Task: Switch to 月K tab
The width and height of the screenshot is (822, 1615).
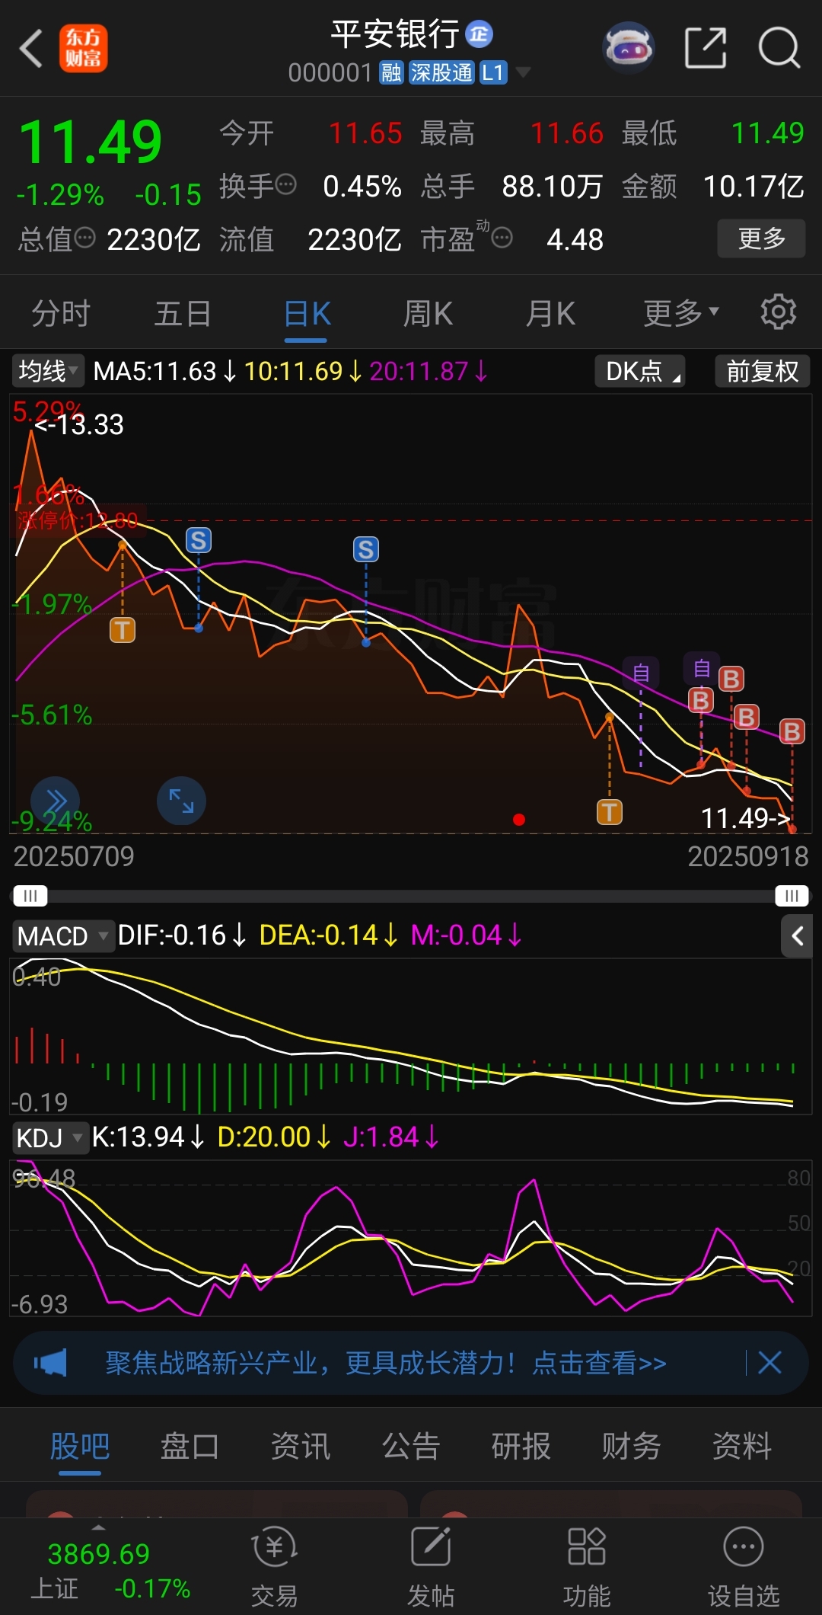Action: 550,313
